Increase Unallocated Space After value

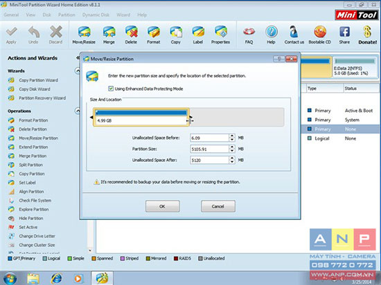pyautogui.click(x=232, y=158)
